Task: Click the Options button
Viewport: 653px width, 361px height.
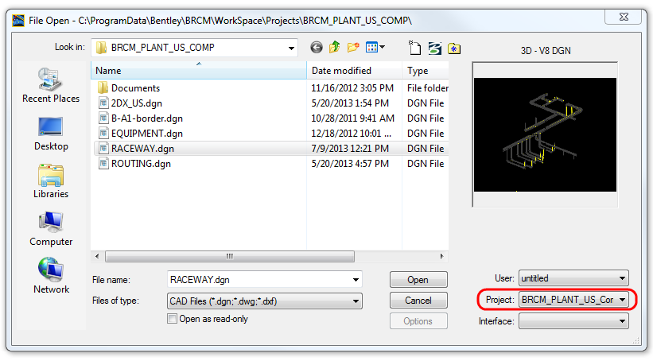Action: (418, 321)
